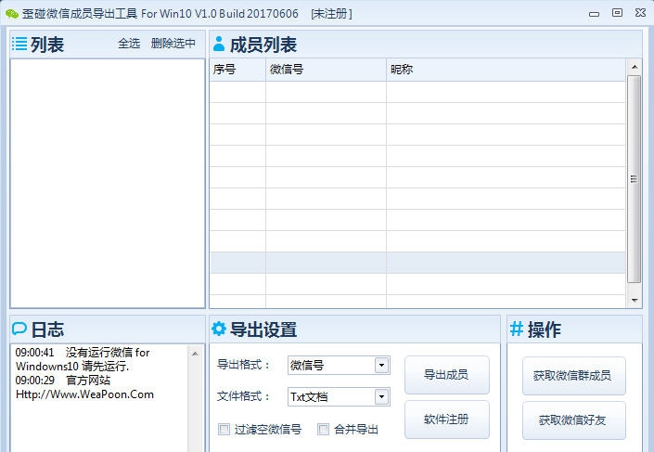Open the 导出格式 dropdown arrow

click(381, 365)
